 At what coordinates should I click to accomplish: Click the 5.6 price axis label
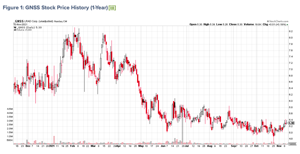click(291, 114)
